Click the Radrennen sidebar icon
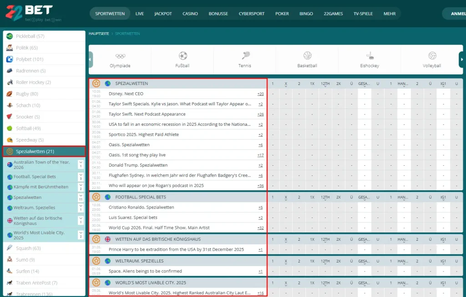The width and height of the screenshot is (466, 297). (10, 70)
